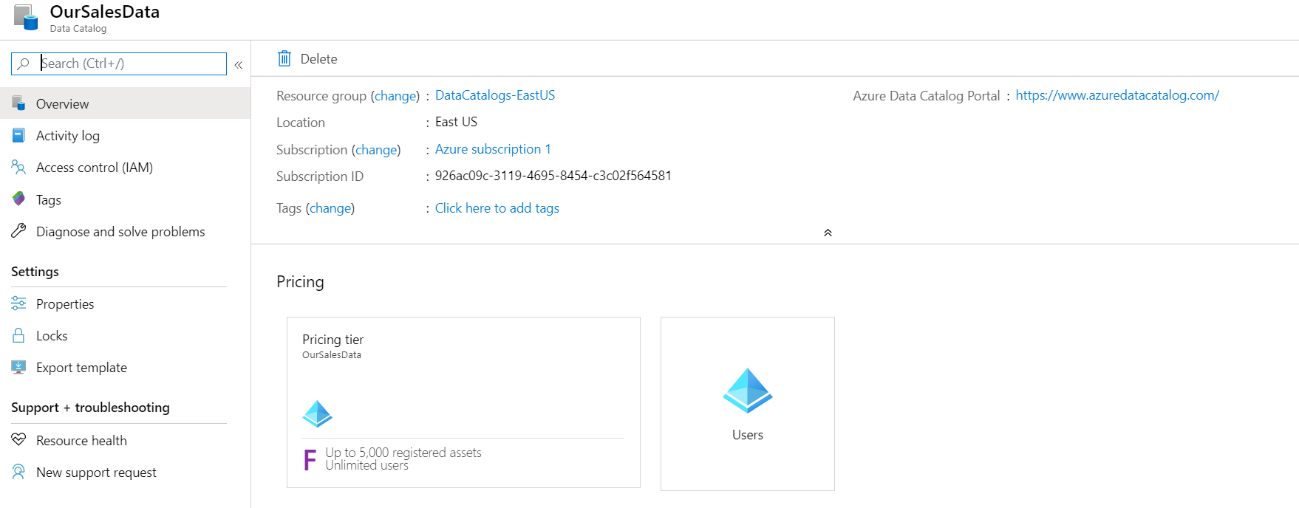Click the 'Subscription ID' label

tap(320, 176)
